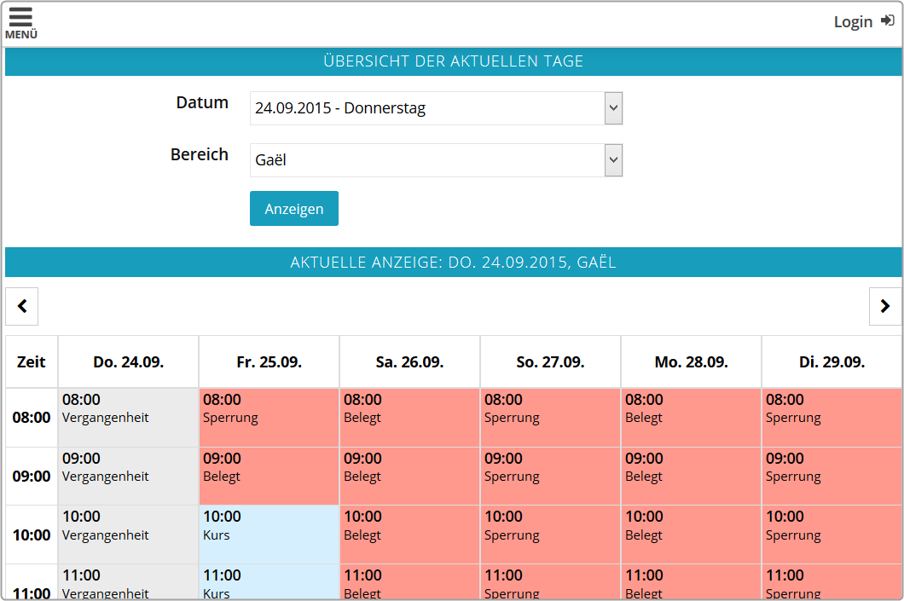Open the Bereich dropdown showing Gaël
Screen dimensions: 904x601
(436, 160)
